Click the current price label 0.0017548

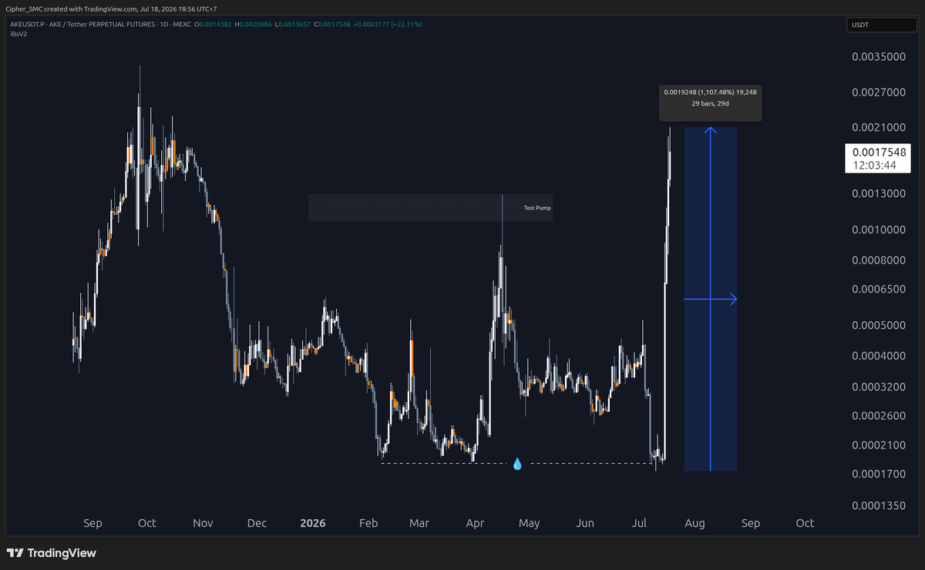(x=879, y=152)
